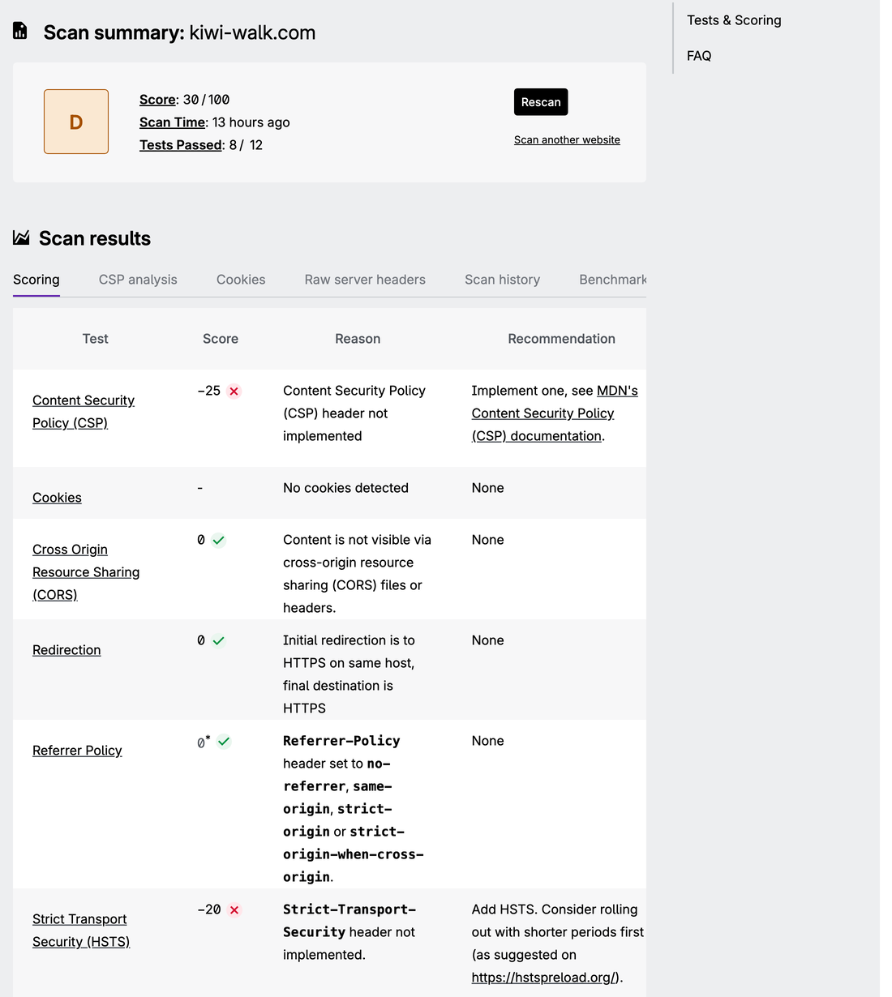Open Scan another website link
The width and height of the screenshot is (892, 997).
[567, 139]
